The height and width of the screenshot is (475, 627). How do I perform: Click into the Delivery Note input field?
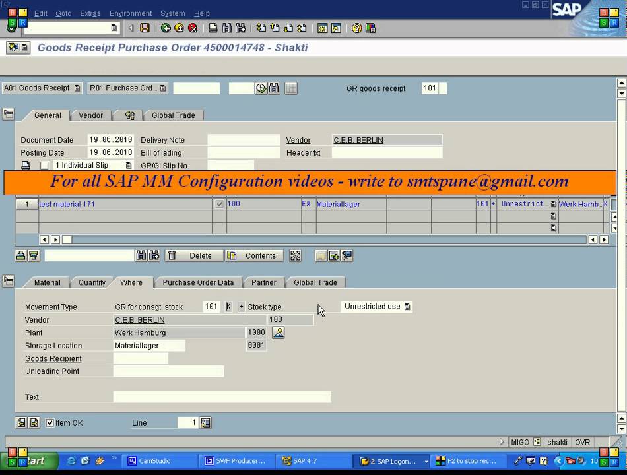point(243,140)
